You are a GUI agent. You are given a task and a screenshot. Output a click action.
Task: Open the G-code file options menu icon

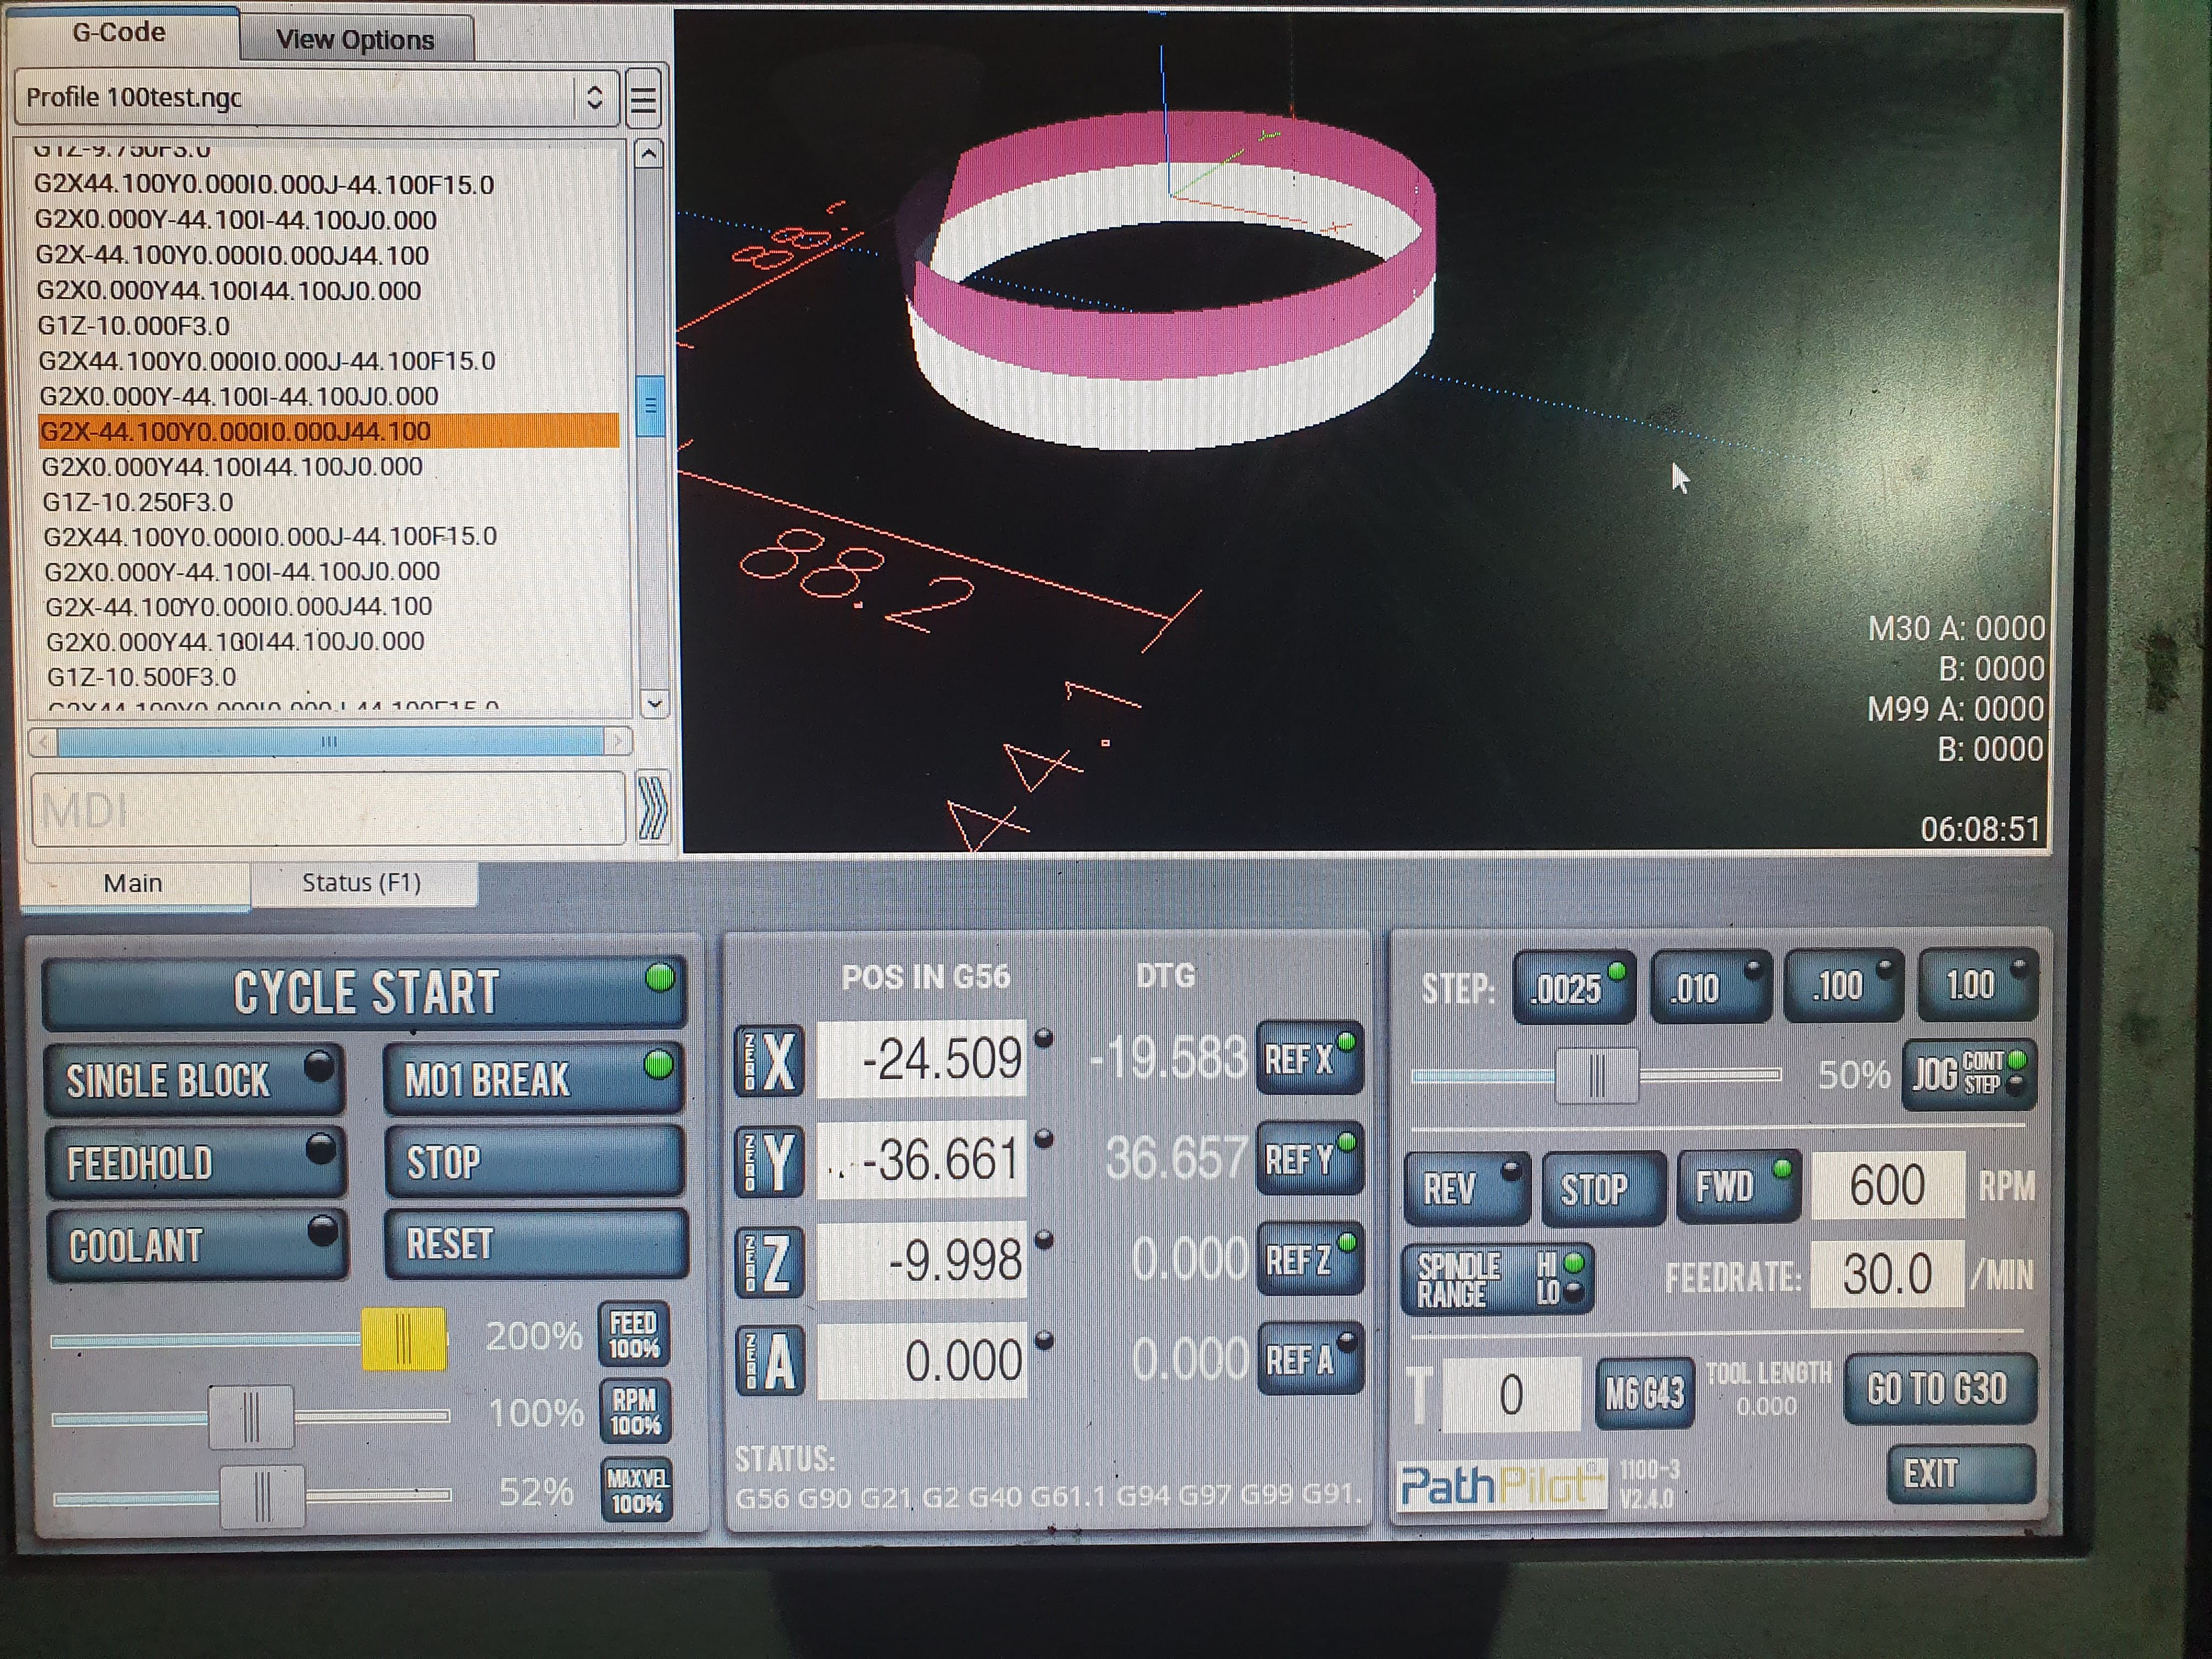644,99
